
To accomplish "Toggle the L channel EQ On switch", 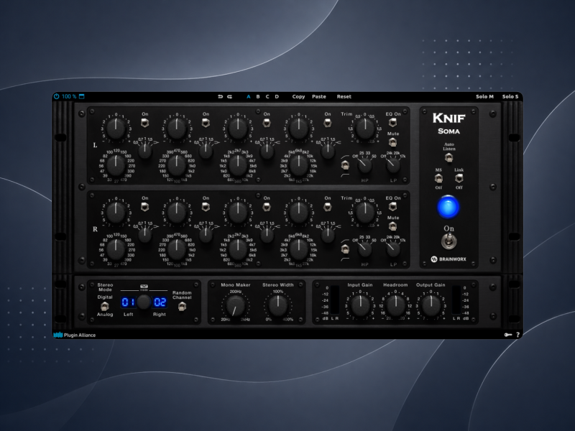I will [392, 122].
